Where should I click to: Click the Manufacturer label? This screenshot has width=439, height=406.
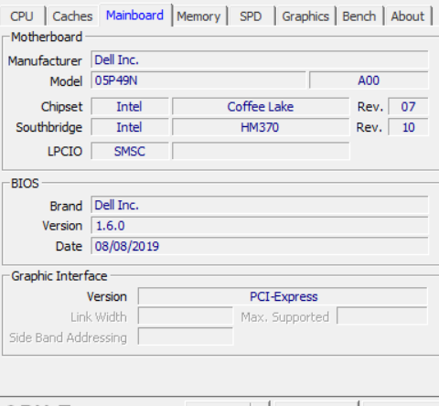point(45,61)
